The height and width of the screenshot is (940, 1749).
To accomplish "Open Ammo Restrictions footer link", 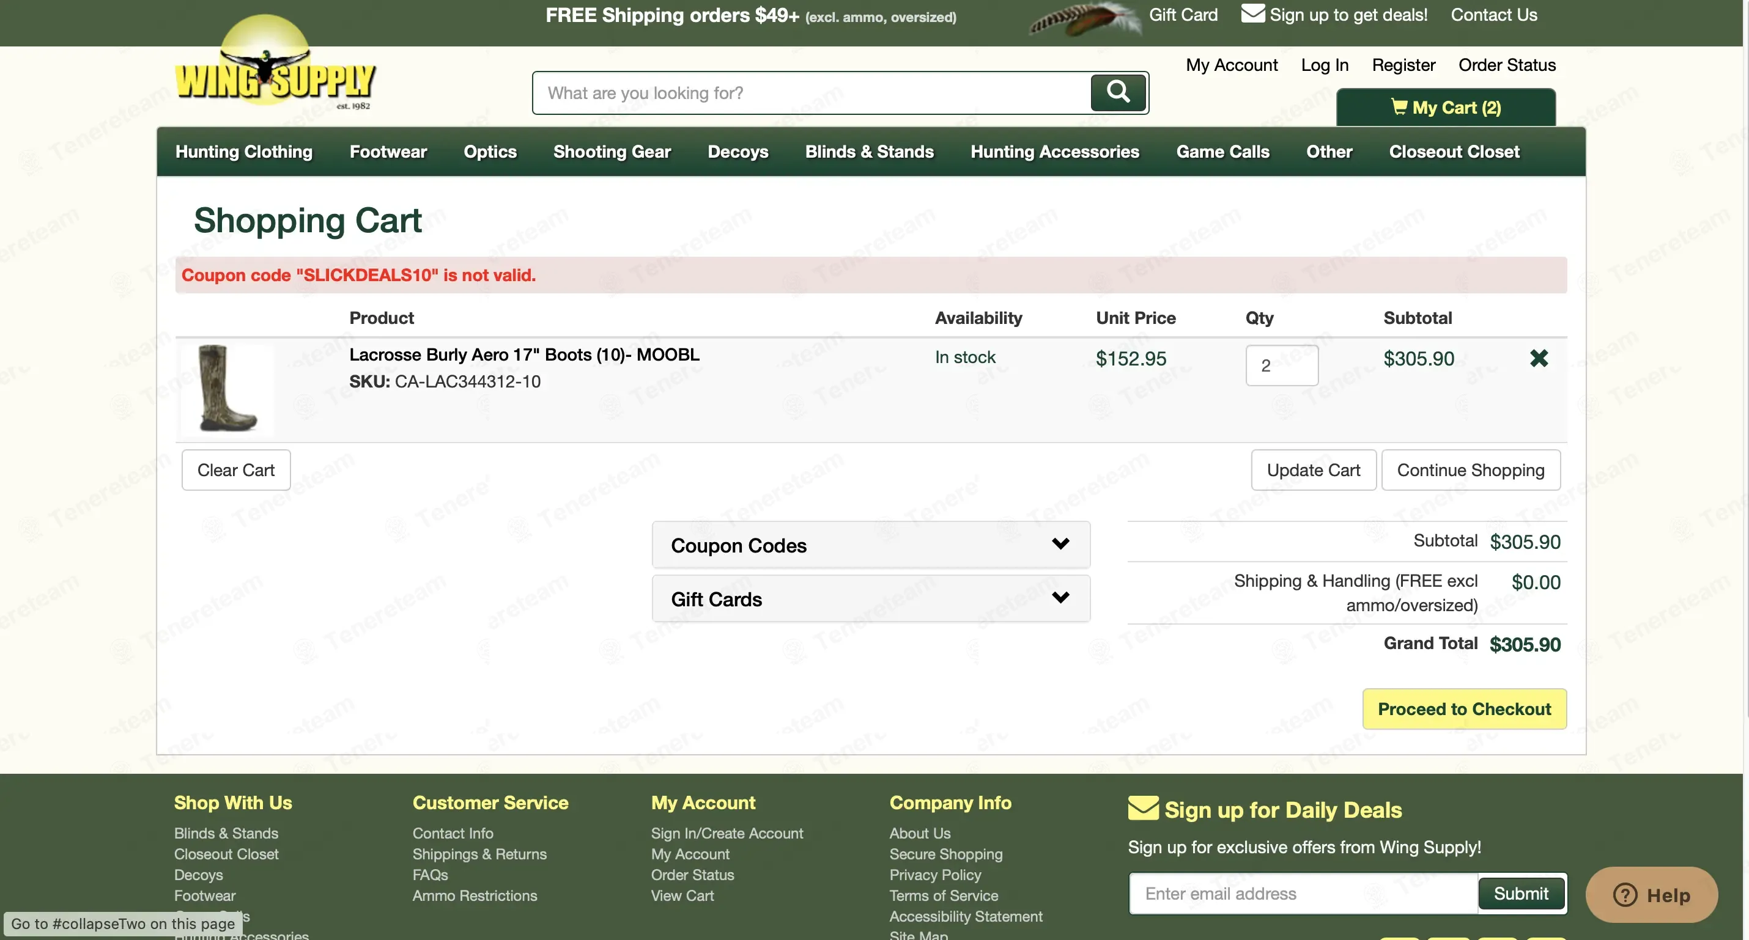I will [x=475, y=895].
